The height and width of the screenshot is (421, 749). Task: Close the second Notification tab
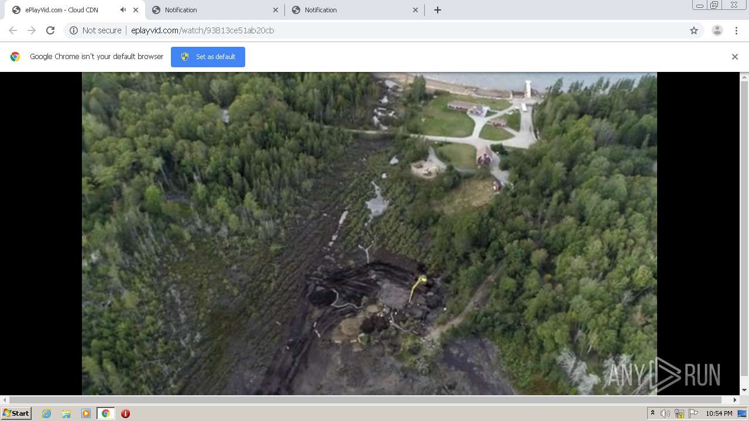coord(415,10)
